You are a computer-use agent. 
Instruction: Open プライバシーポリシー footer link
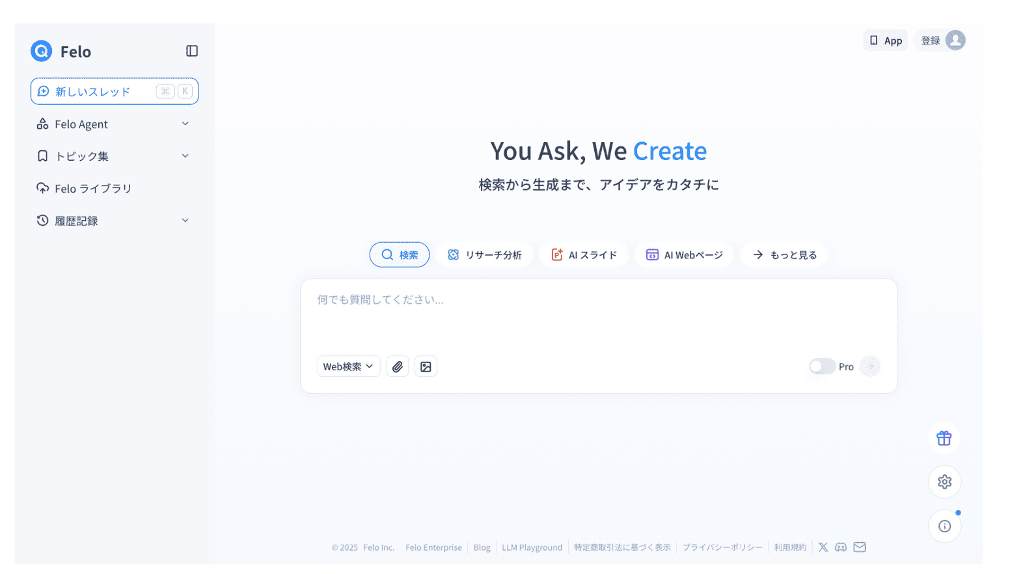[x=722, y=547]
